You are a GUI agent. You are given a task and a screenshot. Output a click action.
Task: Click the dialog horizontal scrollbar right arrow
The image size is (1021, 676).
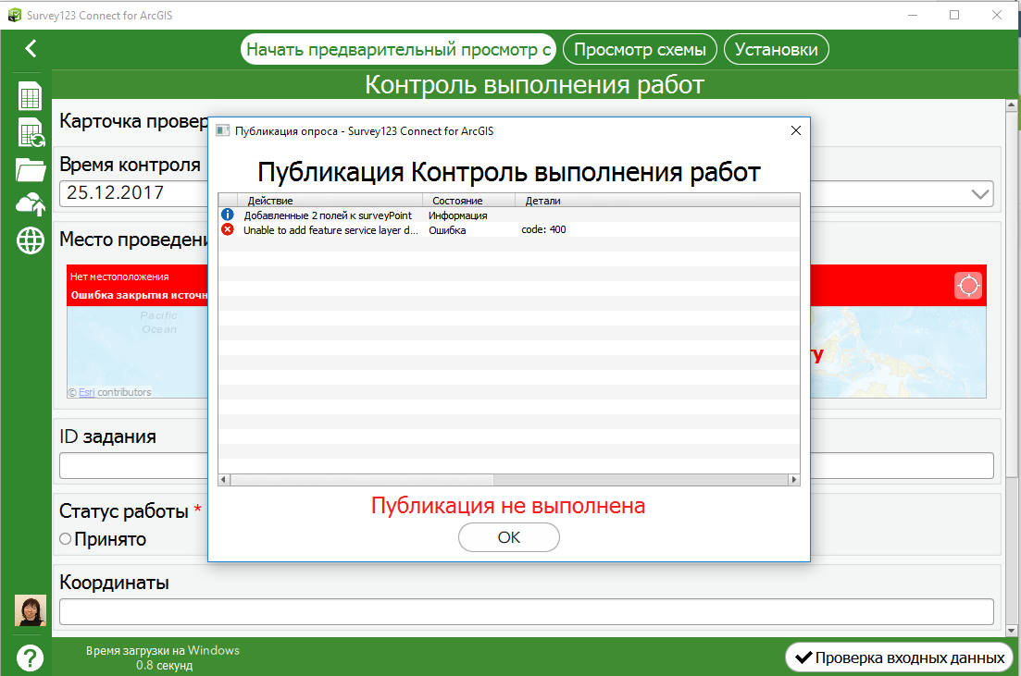(793, 480)
